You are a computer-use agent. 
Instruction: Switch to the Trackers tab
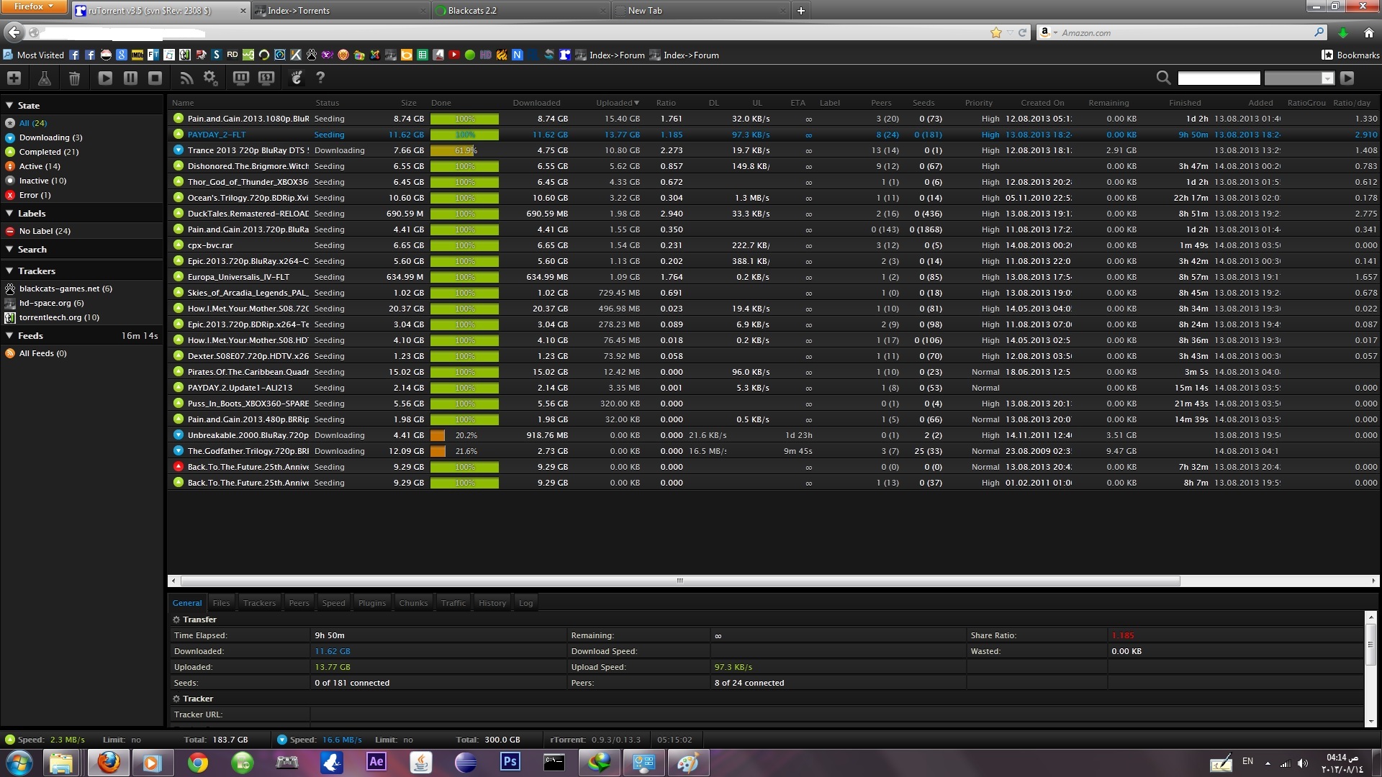coord(259,603)
